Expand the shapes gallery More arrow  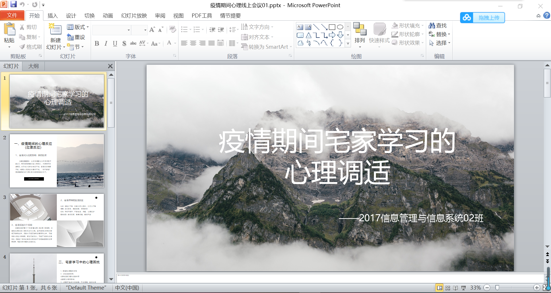pos(348,44)
